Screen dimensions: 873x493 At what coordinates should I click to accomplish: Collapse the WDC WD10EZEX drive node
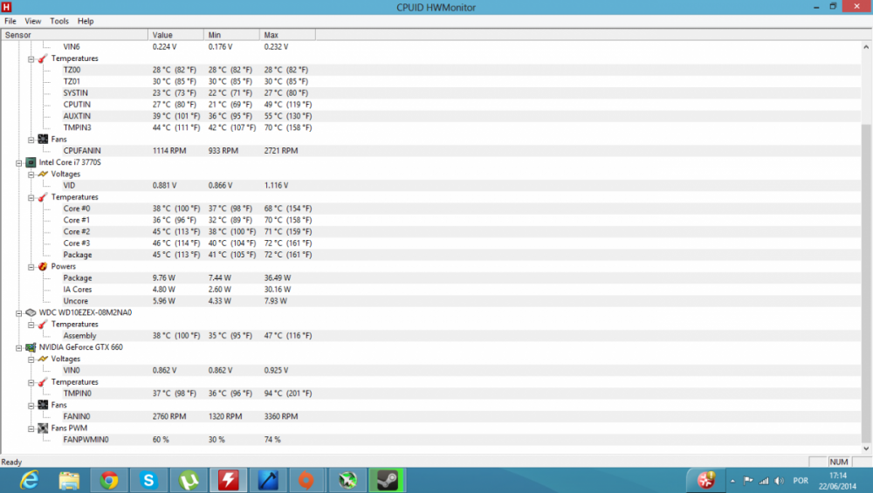[x=19, y=312]
